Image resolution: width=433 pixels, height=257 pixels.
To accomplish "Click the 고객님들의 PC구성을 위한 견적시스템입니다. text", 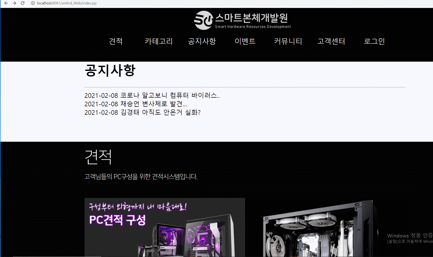I will coord(141,177).
